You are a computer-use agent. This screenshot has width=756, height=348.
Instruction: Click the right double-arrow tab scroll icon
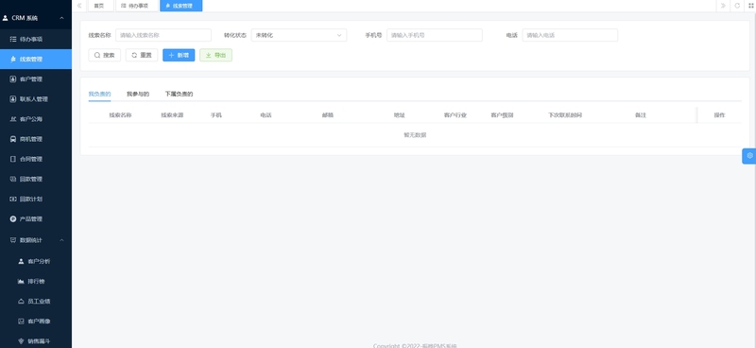pos(723,6)
